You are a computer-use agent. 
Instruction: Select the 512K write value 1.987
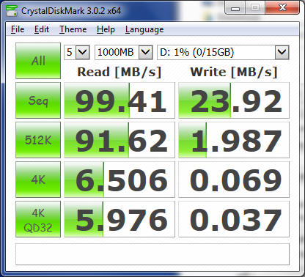point(234,140)
